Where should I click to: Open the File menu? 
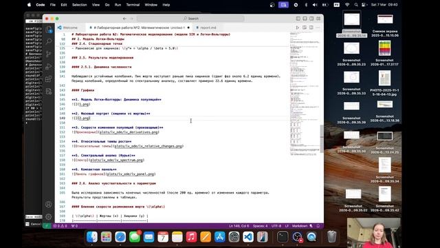pyautogui.click(x=53, y=5)
